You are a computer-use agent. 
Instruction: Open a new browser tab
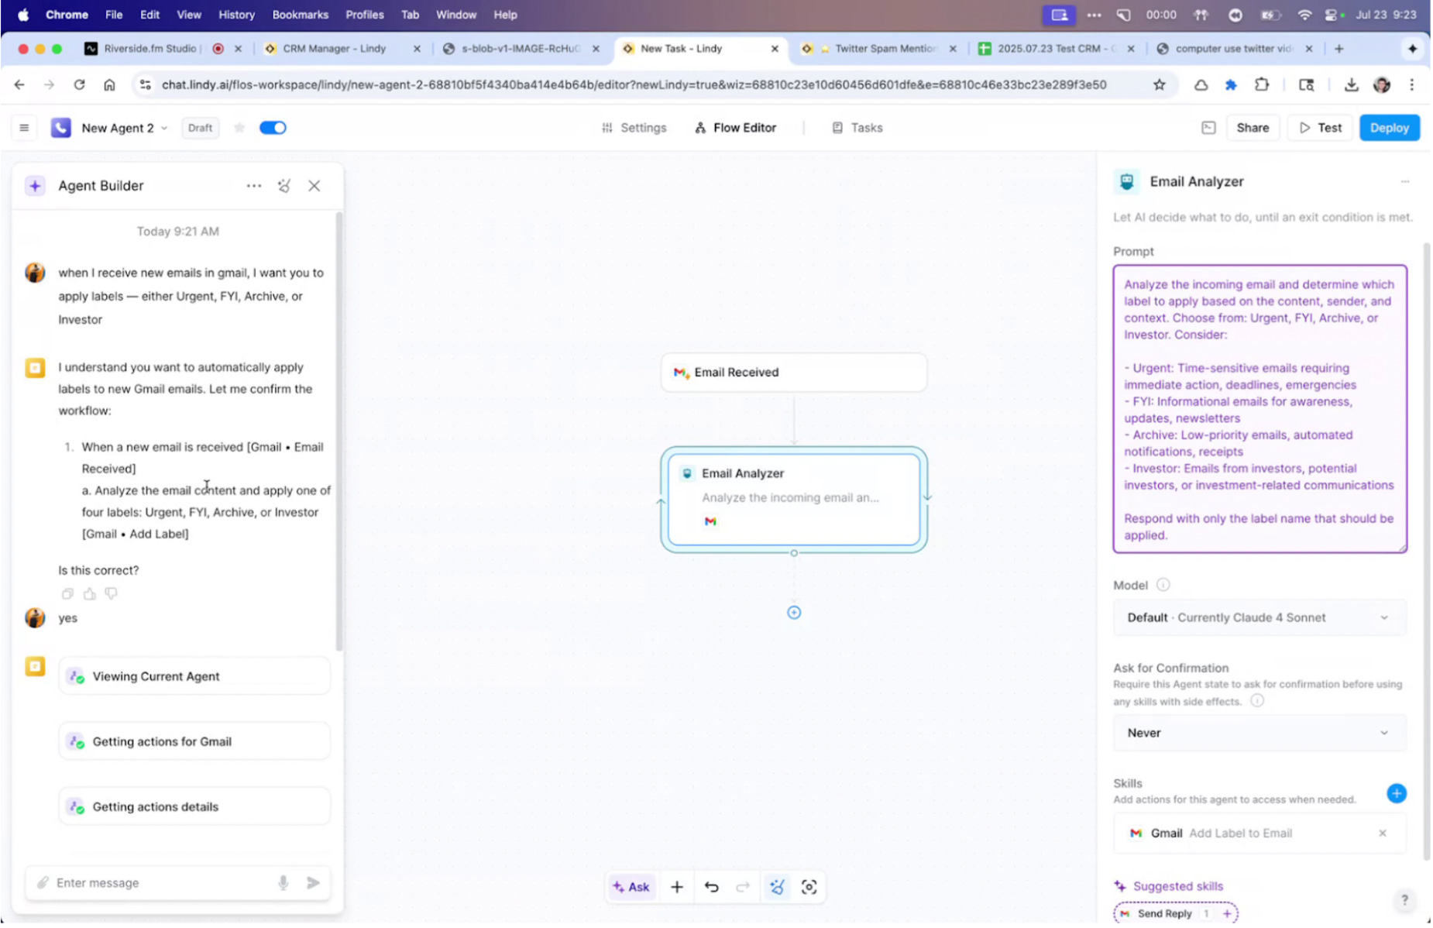[x=1338, y=49]
